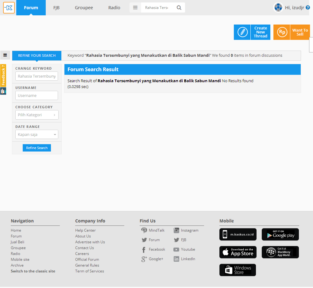Image resolution: width=313 pixels, height=288 pixels.
Task: Click the Archive footer link
Action: click(x=17, y=265)
